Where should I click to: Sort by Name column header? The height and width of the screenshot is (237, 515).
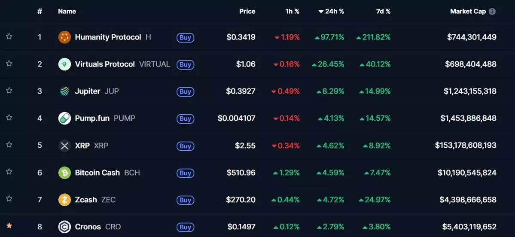pyautogui.click(x=67, y=12)
